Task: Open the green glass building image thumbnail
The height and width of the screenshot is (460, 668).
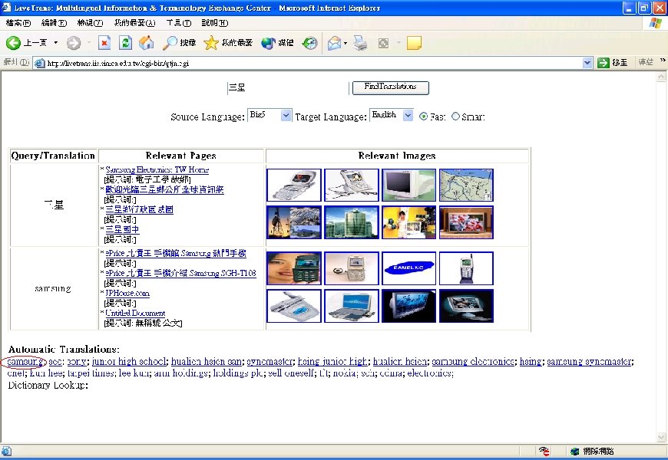Action: pyautogui.click(x=352, y=222)
